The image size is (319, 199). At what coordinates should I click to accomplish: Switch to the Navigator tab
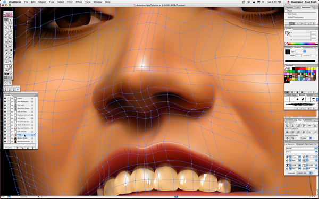[290, 7]
